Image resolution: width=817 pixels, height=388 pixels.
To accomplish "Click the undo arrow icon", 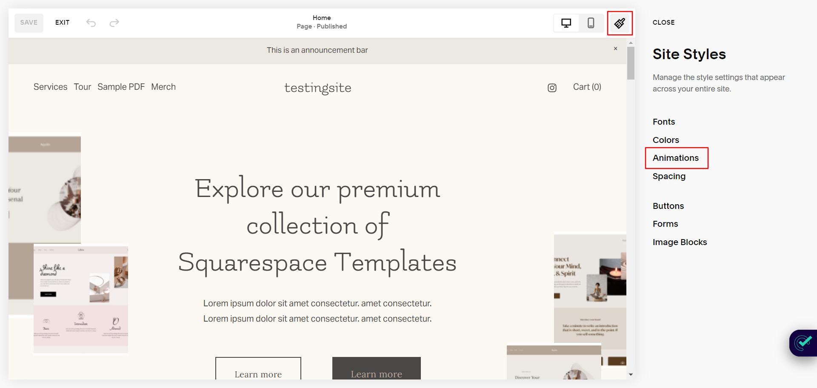I will (91, 23).
